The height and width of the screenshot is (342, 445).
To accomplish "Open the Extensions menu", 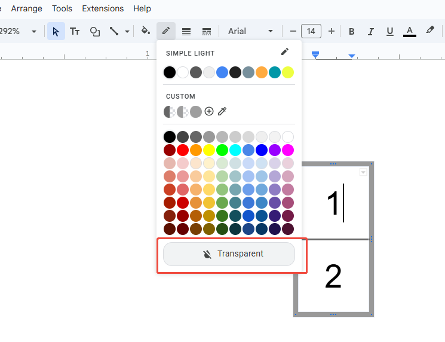I will tap(103, 8).
